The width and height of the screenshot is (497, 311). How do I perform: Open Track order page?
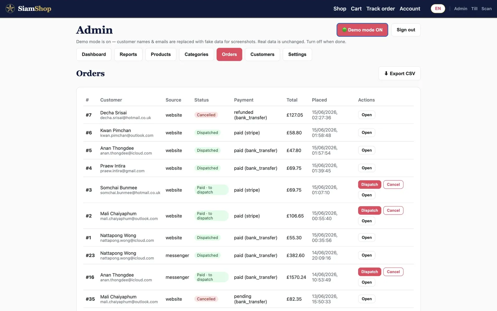381,9
